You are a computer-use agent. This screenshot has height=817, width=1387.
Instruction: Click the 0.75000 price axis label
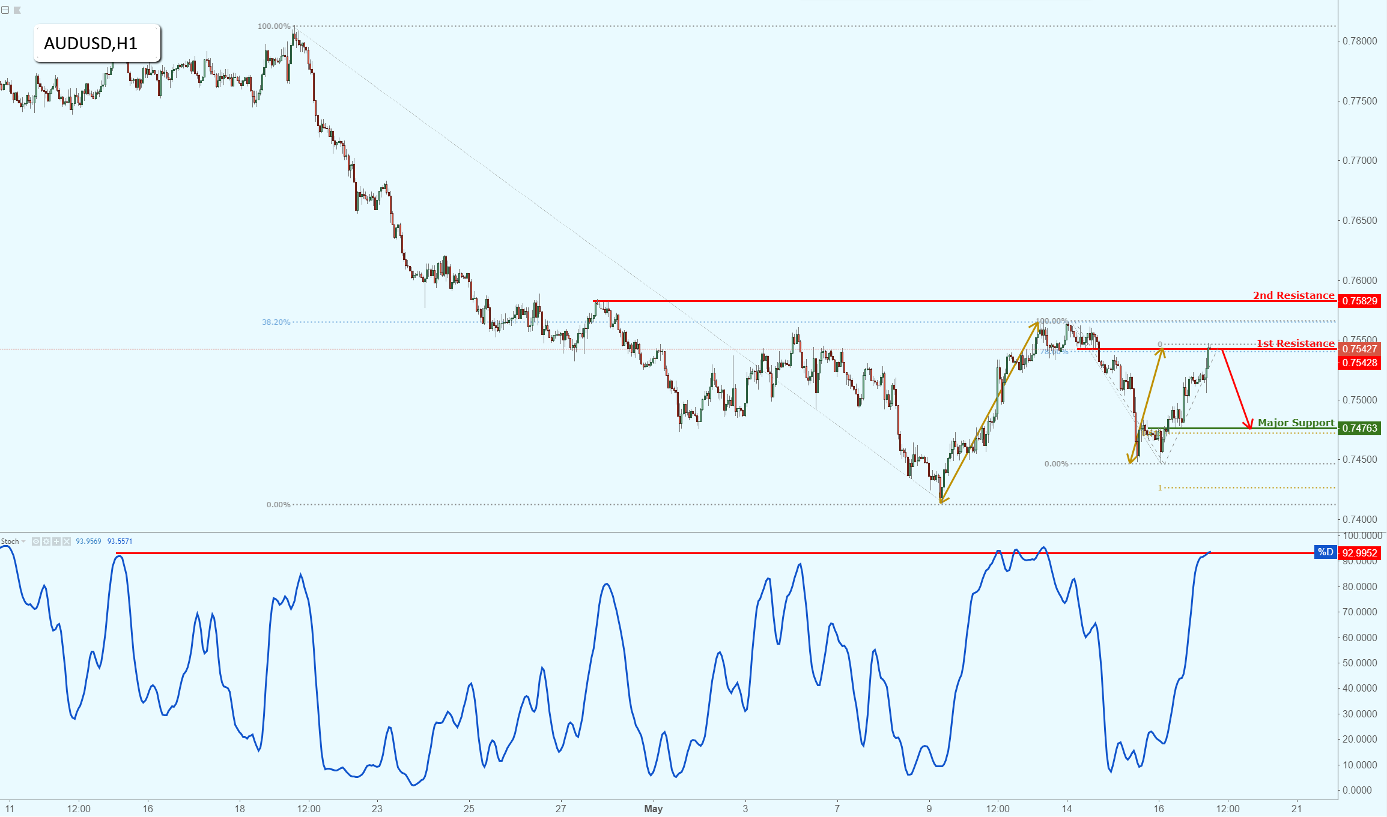coord(1360,400)
